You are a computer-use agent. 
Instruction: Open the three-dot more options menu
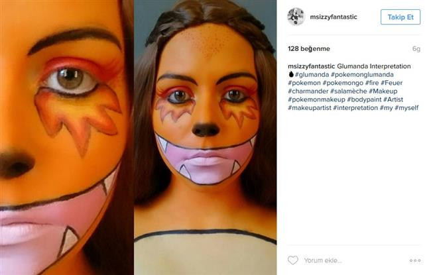(415, 260)
